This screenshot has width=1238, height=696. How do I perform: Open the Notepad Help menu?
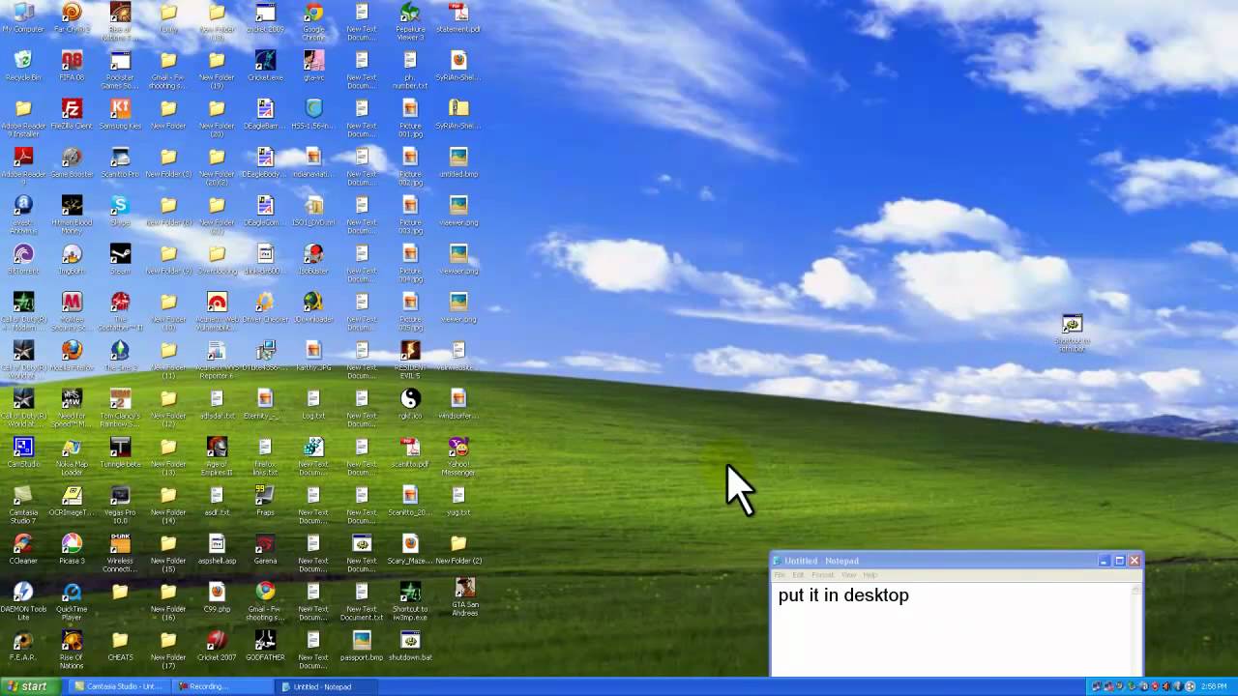(870, 575)
